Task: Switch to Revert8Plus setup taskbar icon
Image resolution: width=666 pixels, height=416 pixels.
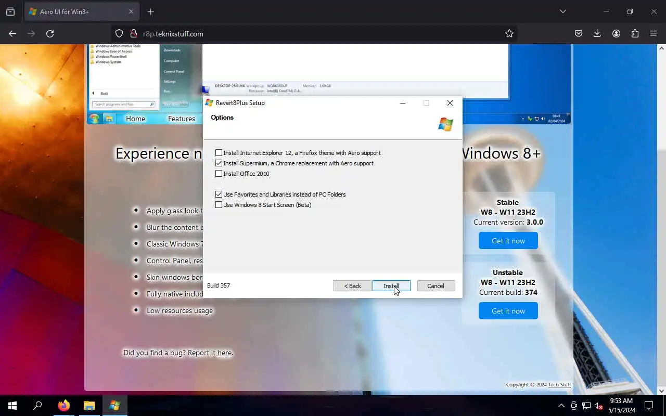Action: (115, 406)
